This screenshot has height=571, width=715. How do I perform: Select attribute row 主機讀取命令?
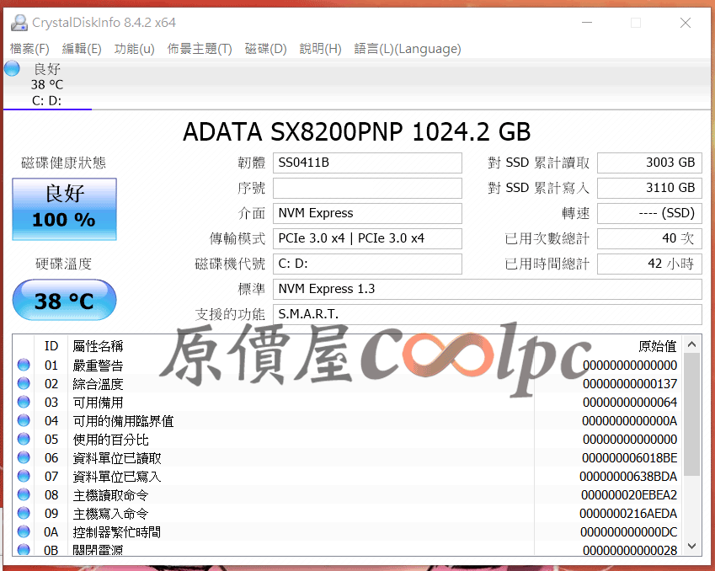click(x=348, y=494)
